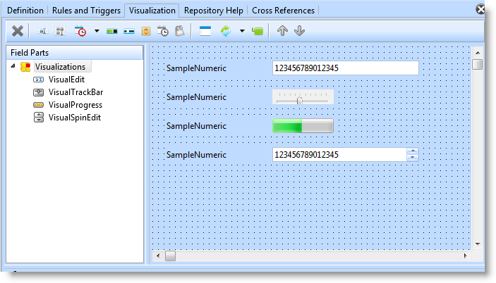Select the Visualization tab
The width and height of the screenshot is (496, 283).
[x=152, y=11]
